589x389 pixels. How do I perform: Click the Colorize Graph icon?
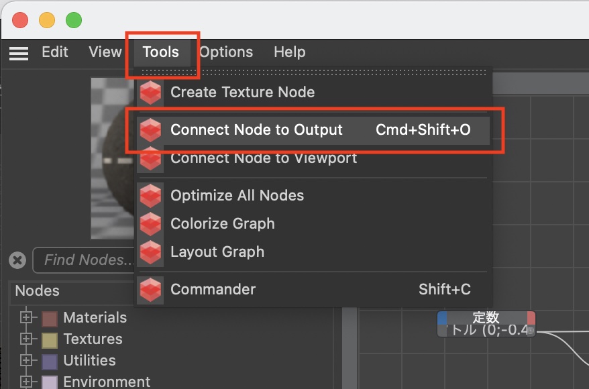(151, 224)
